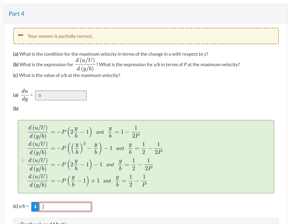288x224 pixels.
Task: Click question (a) text about maximum velocity condition
Action: pyautogui.click(x=110, y=54)
